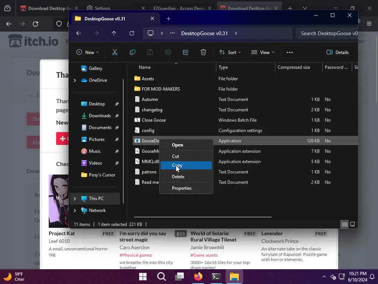Expand the Network tree node

click(75, 210)
